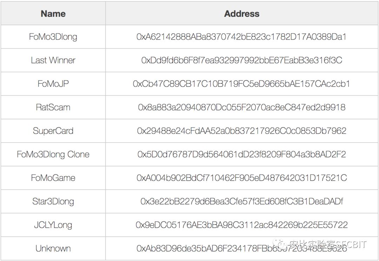Click the RatScam name cell
Image resolution: width=379 pixels, height=261 pixels.
(x=53, y=107)
